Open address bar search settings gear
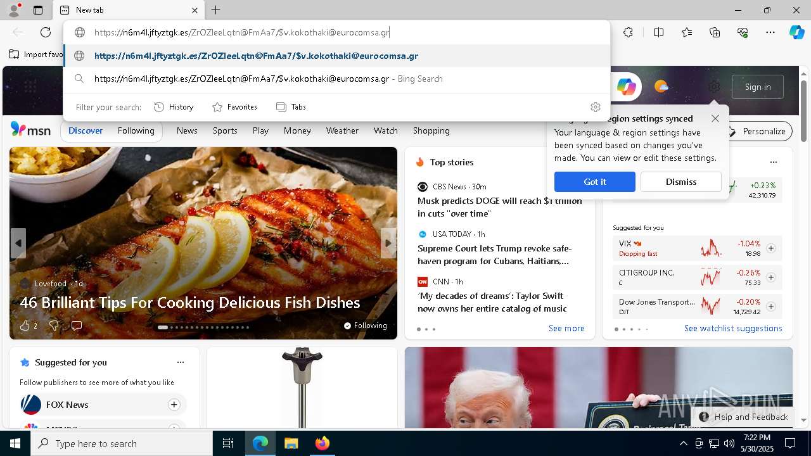This screenshot has height=456, width=811. point(595,107)
